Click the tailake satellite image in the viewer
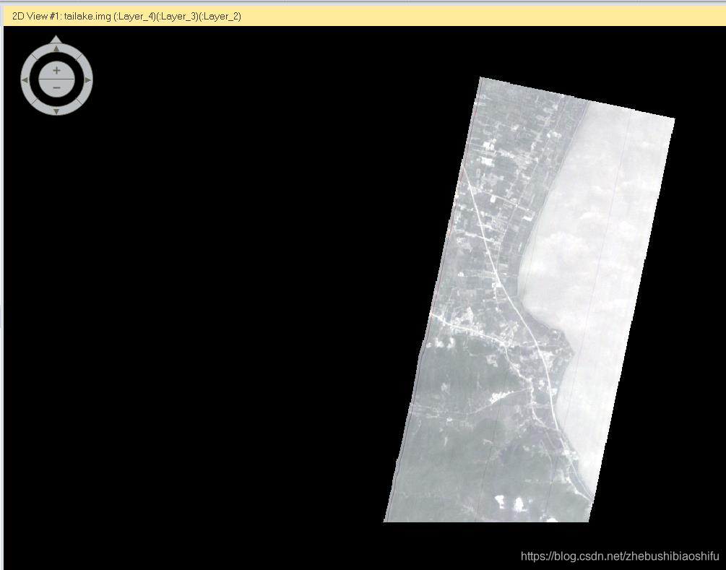The width and height of the screenshot is (726, 570). [530, 300]
